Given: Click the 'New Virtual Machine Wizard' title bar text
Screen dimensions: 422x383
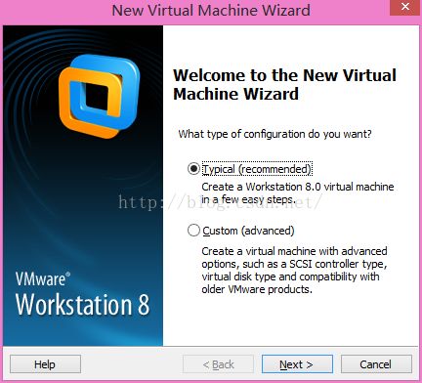Looking at the screenshot, I should 211,10.
